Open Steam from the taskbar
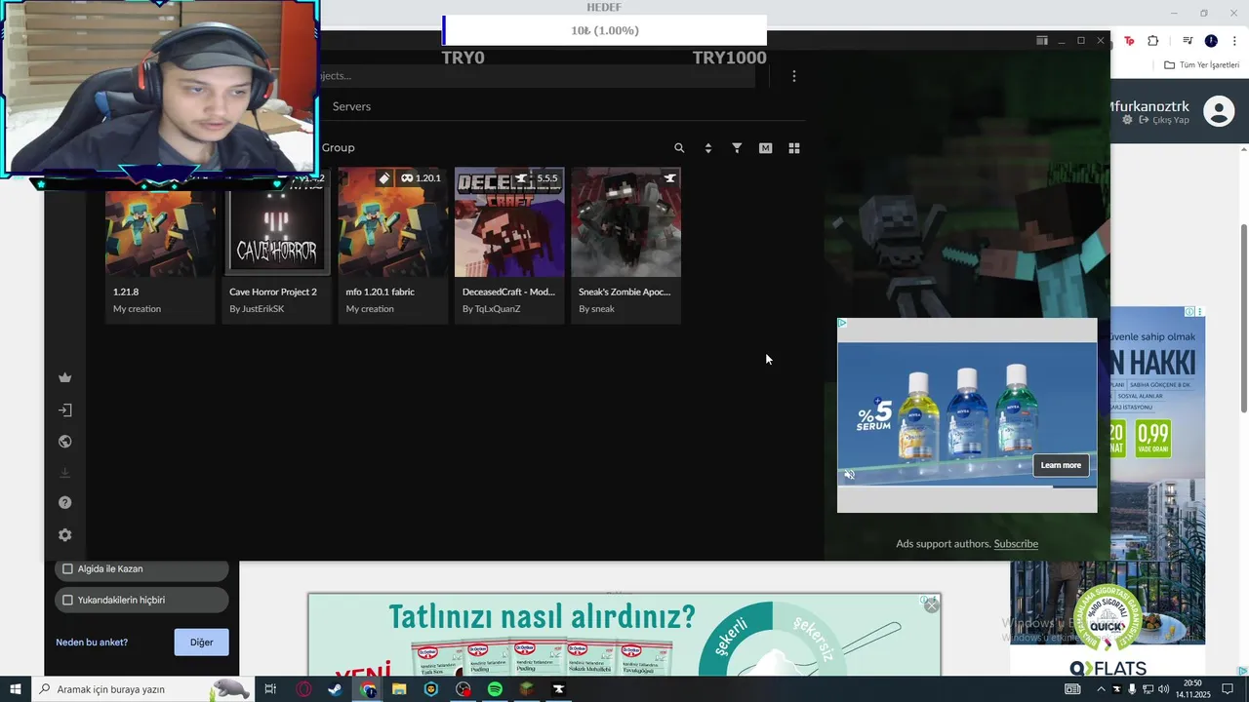The image size is (1249, 702). [335, 689]
